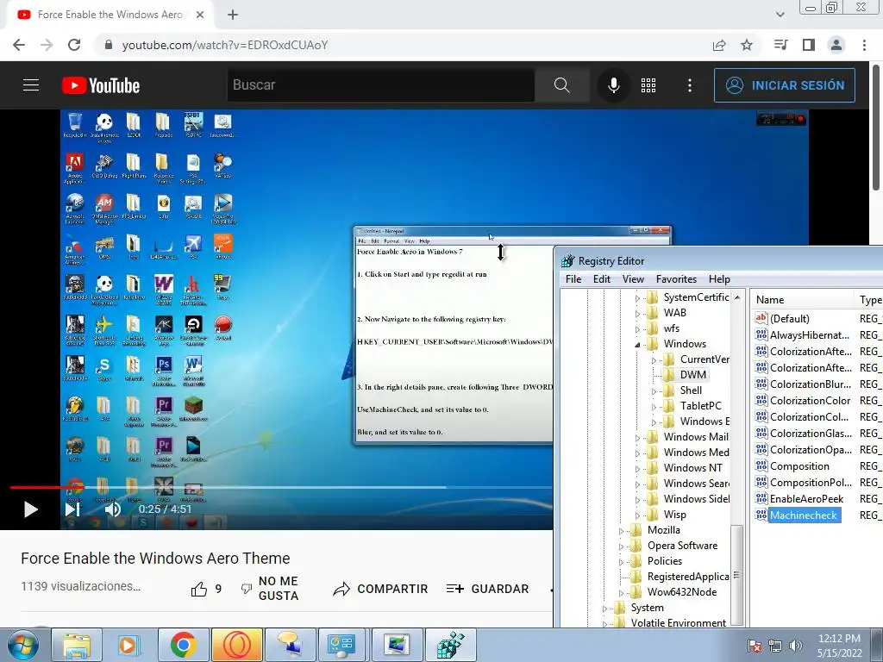This screenshot has height=662, width=883.
Task: Expand the Shell registry key
Action: click(x=654, y=391)
